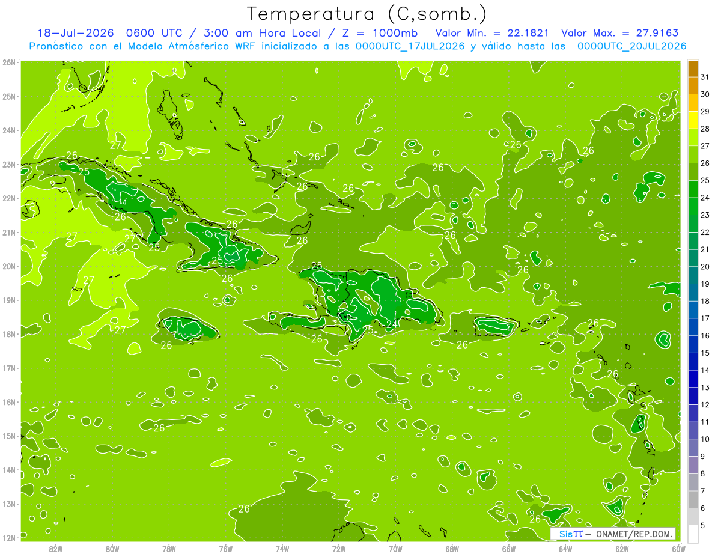
Task: Pick the purple colorbar segment between 9 and 10
Action: tap(693, 448)
